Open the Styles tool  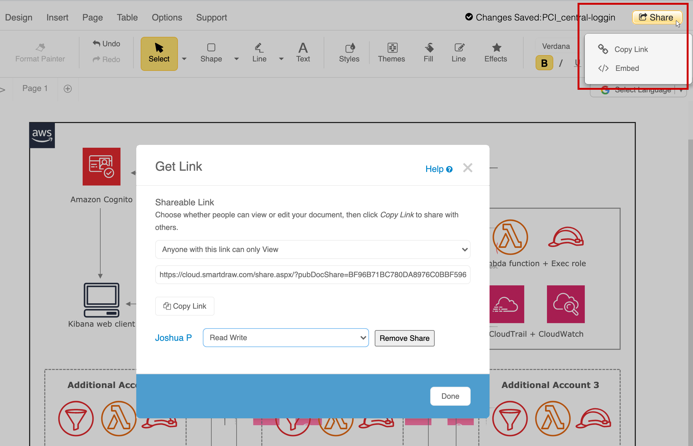[349, 48]
